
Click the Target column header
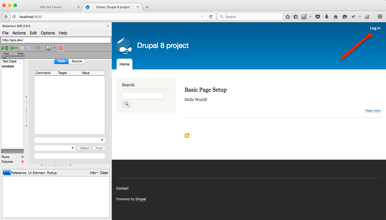(69, 73)
